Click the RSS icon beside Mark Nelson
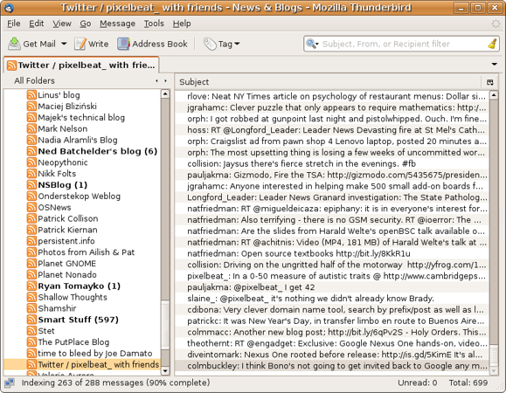Viewport: 506px width, 393px height. coord(31,128)
